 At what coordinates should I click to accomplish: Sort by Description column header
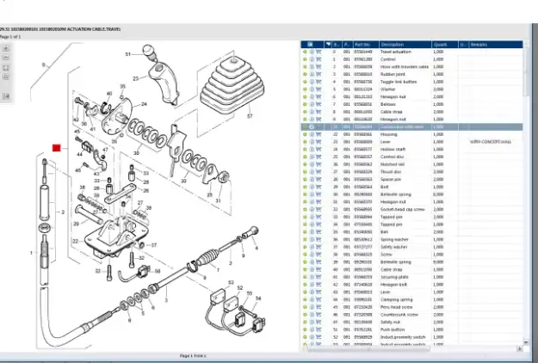click(x=404, y=44)
